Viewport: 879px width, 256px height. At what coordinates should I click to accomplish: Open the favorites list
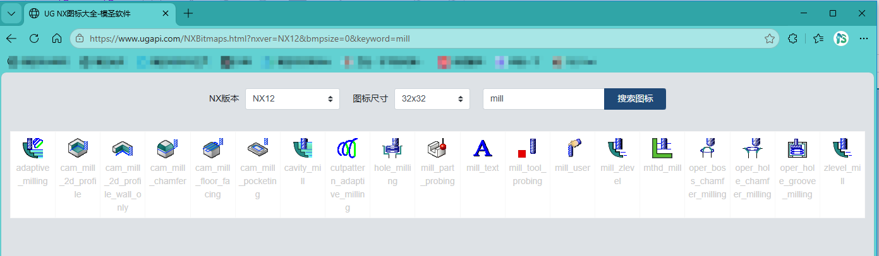point(818,38)
